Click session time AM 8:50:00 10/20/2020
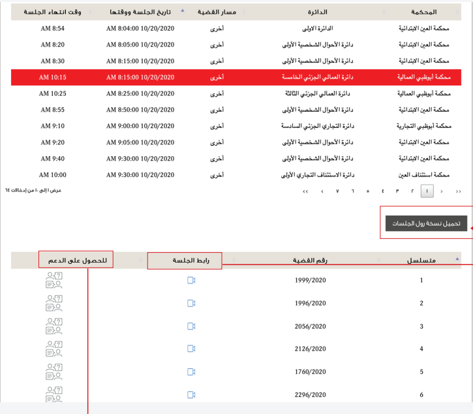This screenshot has height=414, width=473. 140,110
